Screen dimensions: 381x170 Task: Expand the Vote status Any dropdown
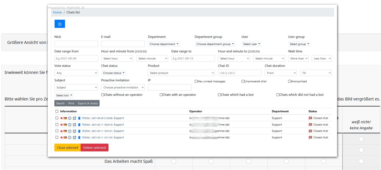(x=76, y=73)
